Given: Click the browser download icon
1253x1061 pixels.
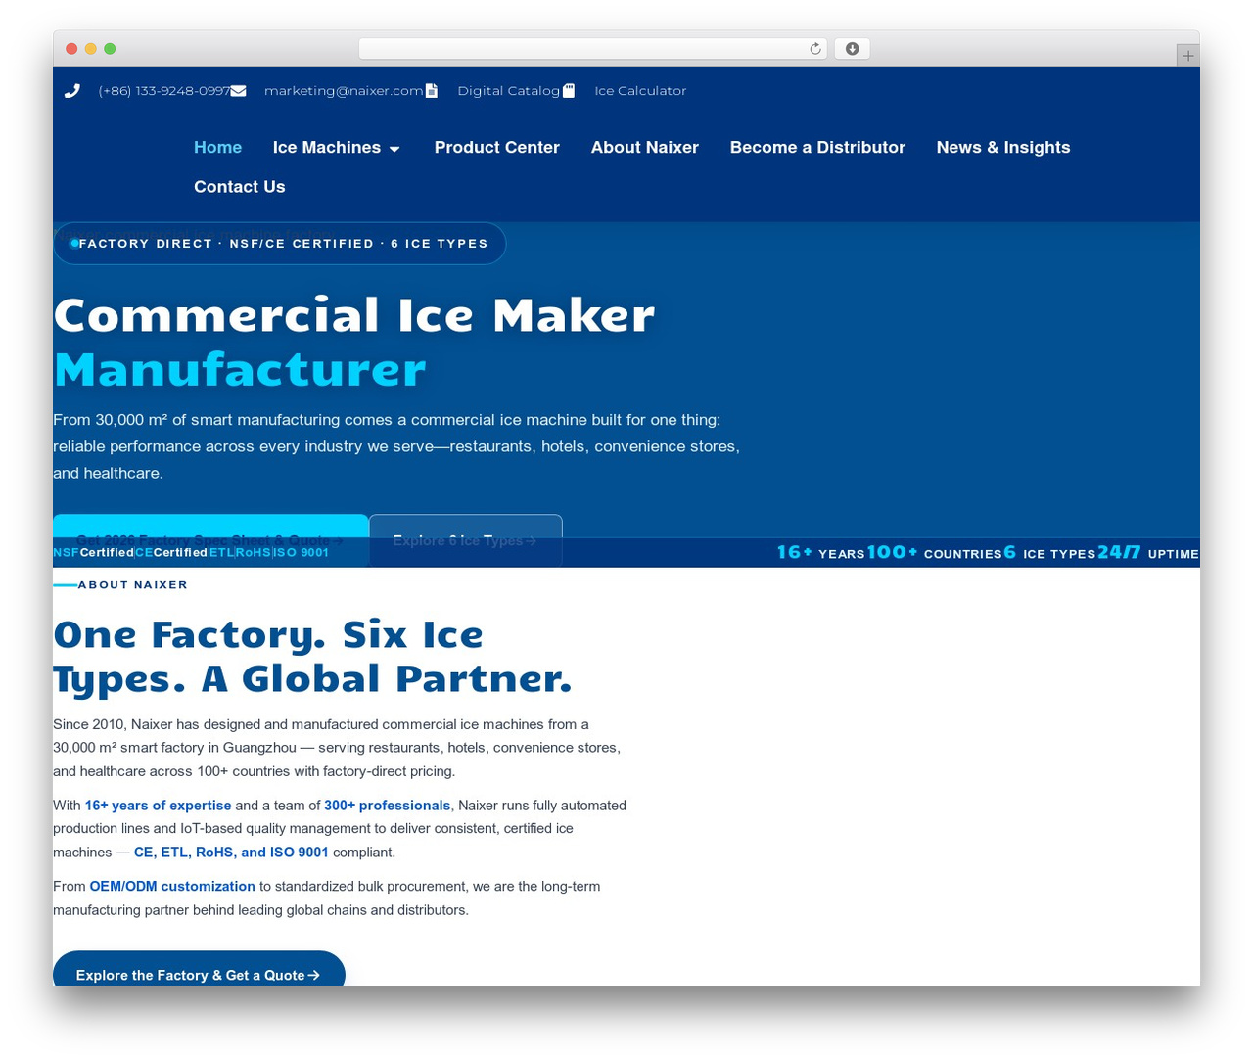Looking at the screenshot, I should tap(852, 49).
